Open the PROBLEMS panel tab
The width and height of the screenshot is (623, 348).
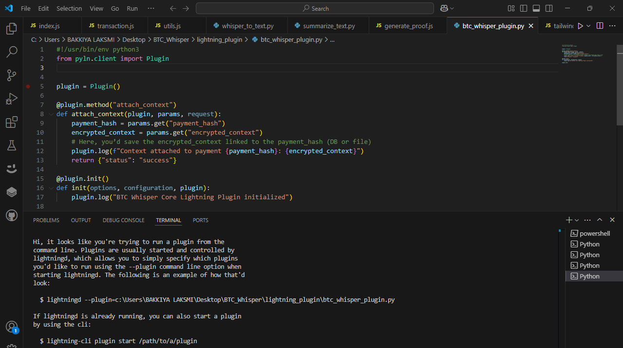46,220
